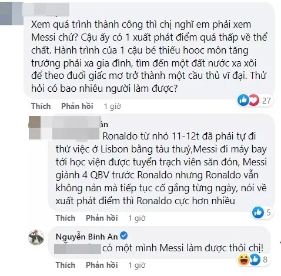
Task: Click the laughing haha reaction icon
Action: (x=243, y=260)
